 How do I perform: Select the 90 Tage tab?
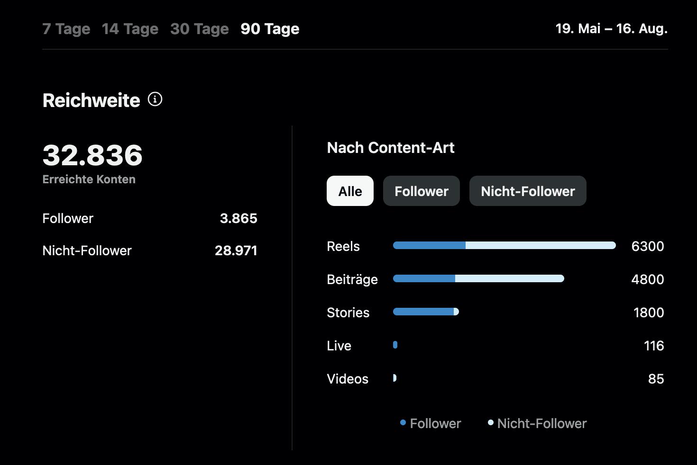(270, 29)
